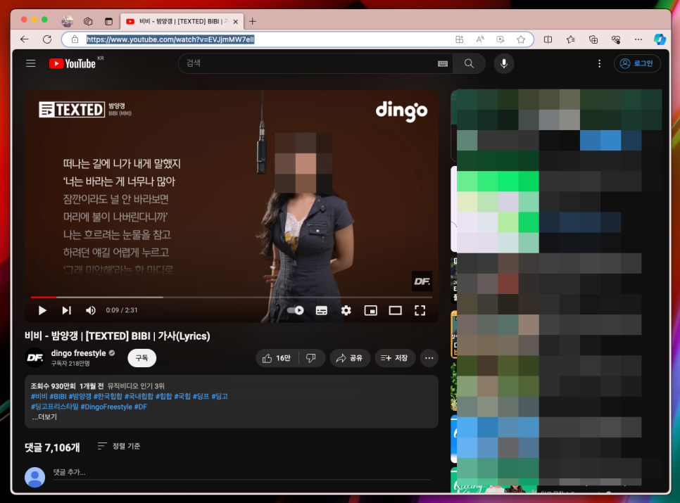Mute the video with the speaker icon
This screenshot has width=680, height=503.
[x=91, y=310]
